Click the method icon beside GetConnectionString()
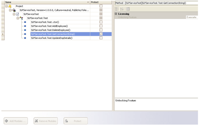This screenshot has width=199, height=126. pos(25,34)
